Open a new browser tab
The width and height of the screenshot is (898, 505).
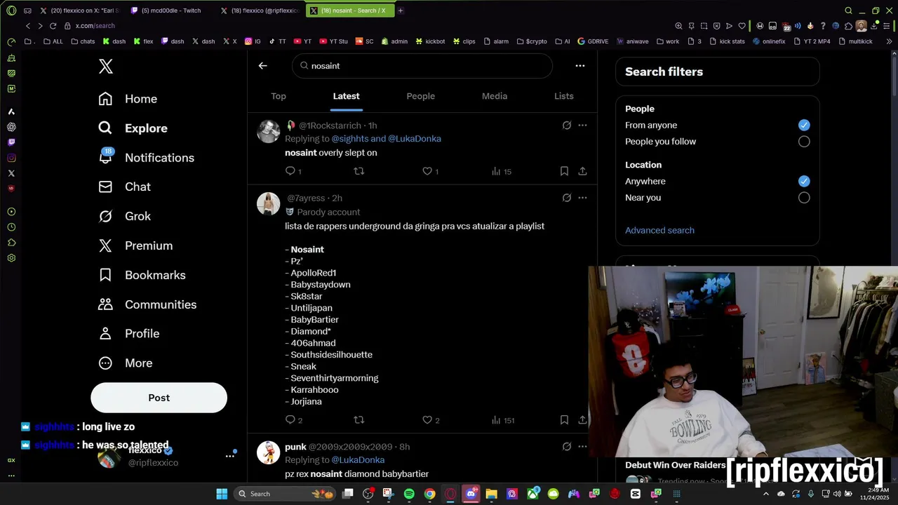point(401,11)
